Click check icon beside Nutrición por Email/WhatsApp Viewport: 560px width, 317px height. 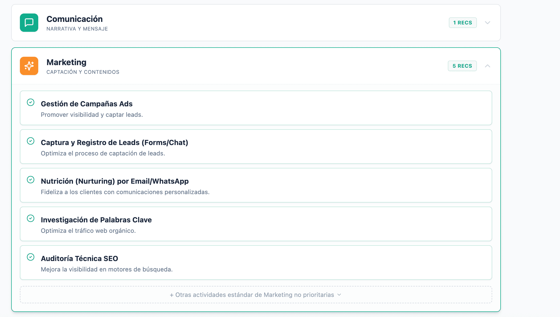coord(31,180)
